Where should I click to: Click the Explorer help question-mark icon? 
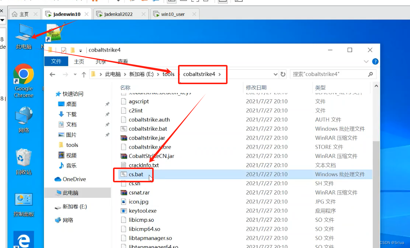pos(375,61)
